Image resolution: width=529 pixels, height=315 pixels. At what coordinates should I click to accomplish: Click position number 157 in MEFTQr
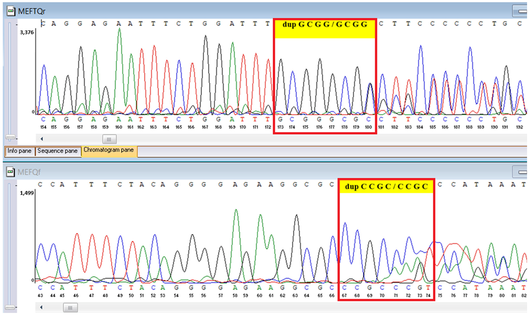80,127
